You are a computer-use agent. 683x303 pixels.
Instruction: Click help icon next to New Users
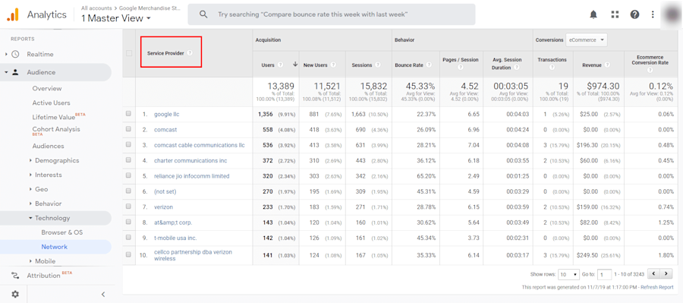point(333,65)
